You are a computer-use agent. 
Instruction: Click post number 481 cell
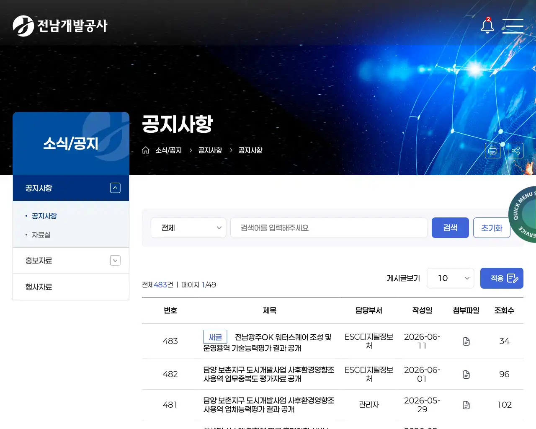(x=170, y=405)
